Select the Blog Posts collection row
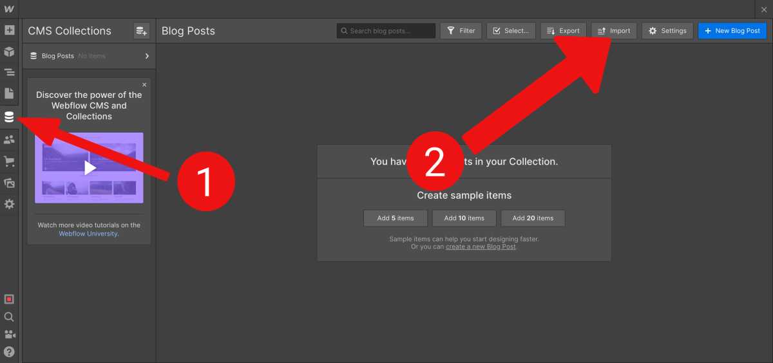Screen dimensions: 773x363 click(x=90, y=56)
